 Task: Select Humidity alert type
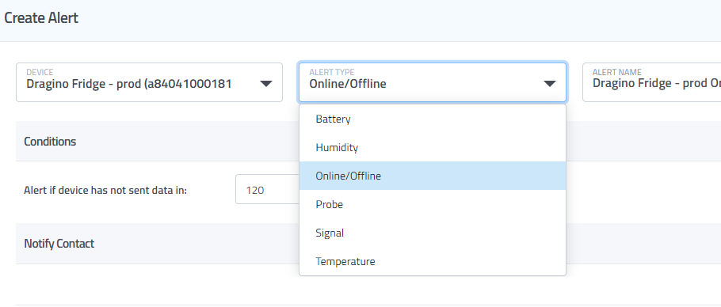[433, 147]
